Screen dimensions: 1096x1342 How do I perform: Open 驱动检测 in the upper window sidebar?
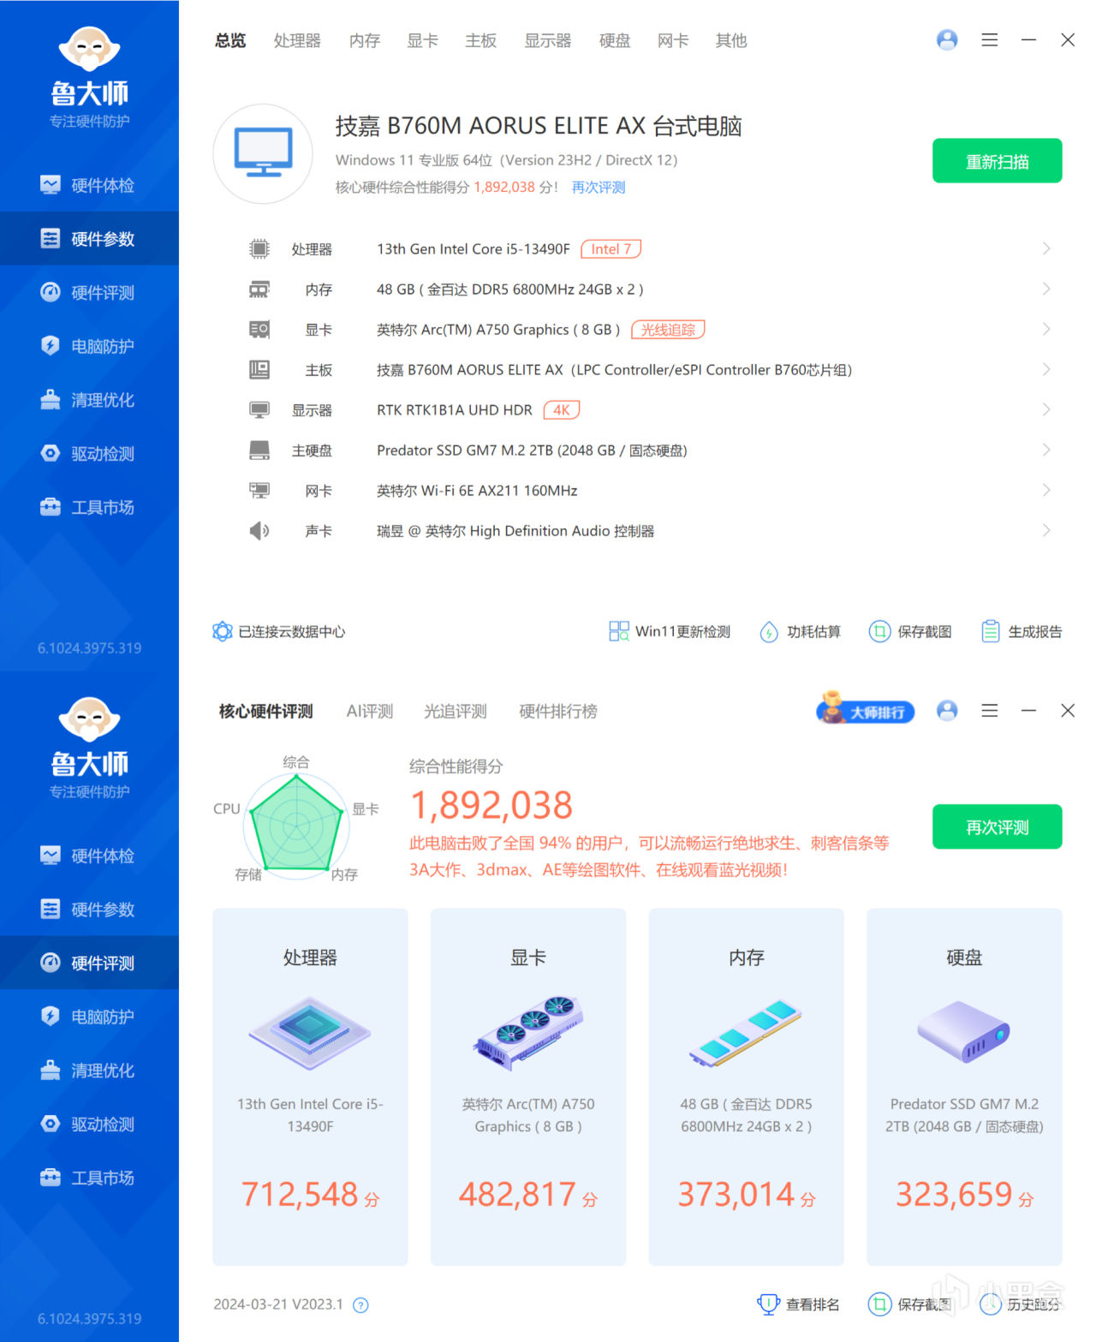[x=89, y=454]
